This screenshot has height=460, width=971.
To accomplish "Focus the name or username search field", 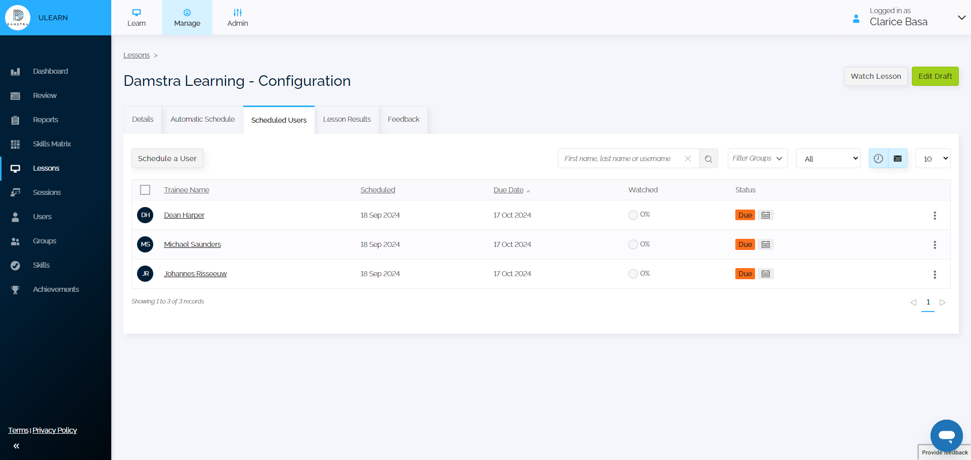I will pyautogui.click(x=620, y=159).
